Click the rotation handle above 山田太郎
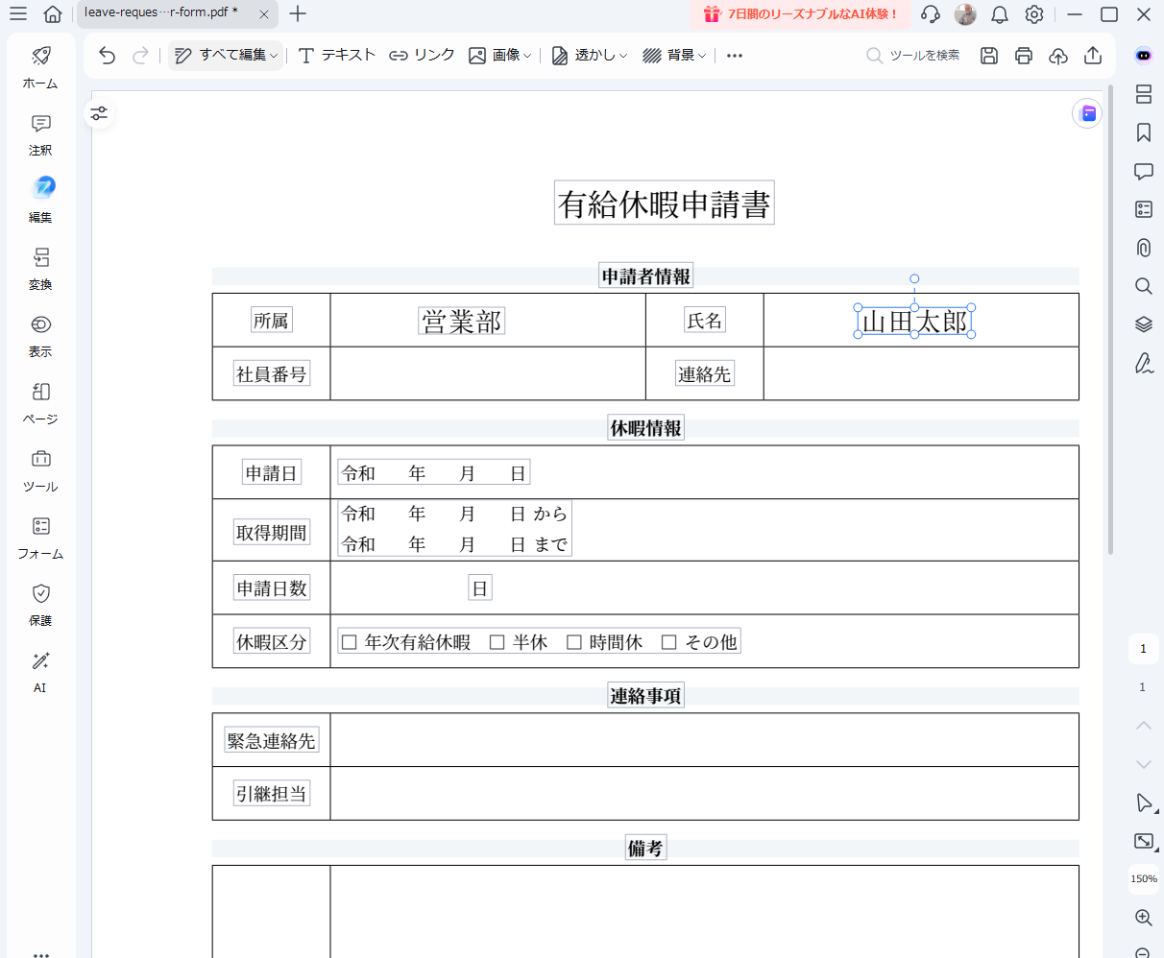Image resolution: width=1164 pixels, height=958 pixels. coord(914,279)
